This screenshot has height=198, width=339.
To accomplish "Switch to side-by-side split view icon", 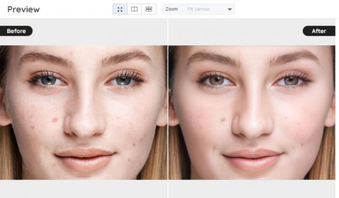I will tap(134, 9).
